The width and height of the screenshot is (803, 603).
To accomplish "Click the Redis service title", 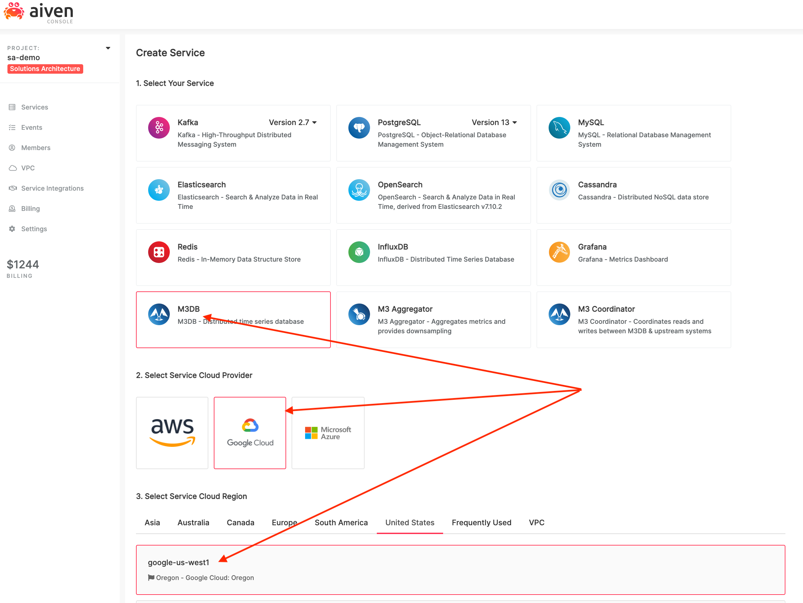I will pos(187,247).
